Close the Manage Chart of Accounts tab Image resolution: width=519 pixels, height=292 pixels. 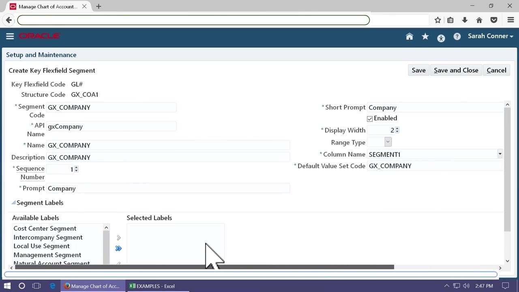point(84,6)
